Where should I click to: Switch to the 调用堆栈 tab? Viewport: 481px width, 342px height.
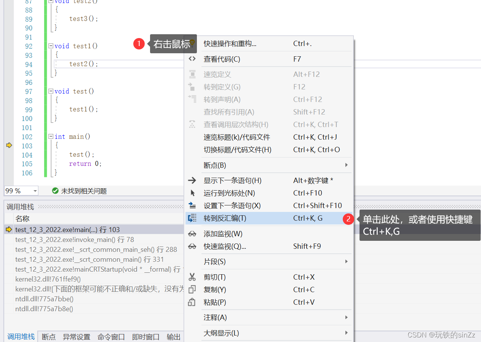(x=21, y=337)
